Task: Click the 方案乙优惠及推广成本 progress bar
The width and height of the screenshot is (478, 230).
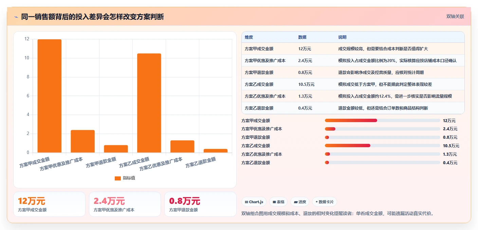Action: (x=383, y=154)
